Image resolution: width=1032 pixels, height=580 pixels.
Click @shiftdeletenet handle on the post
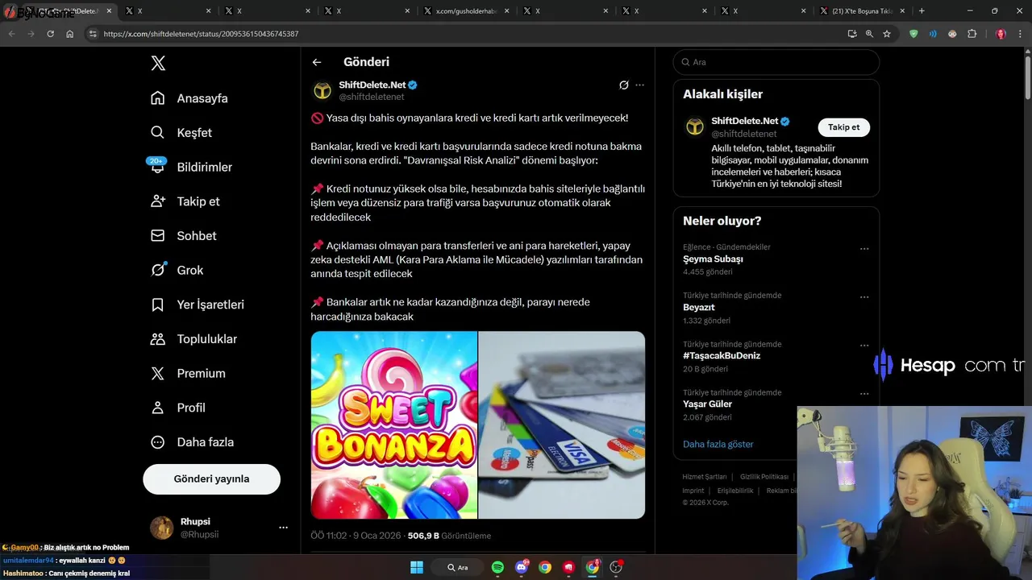[x=371, y=97]
